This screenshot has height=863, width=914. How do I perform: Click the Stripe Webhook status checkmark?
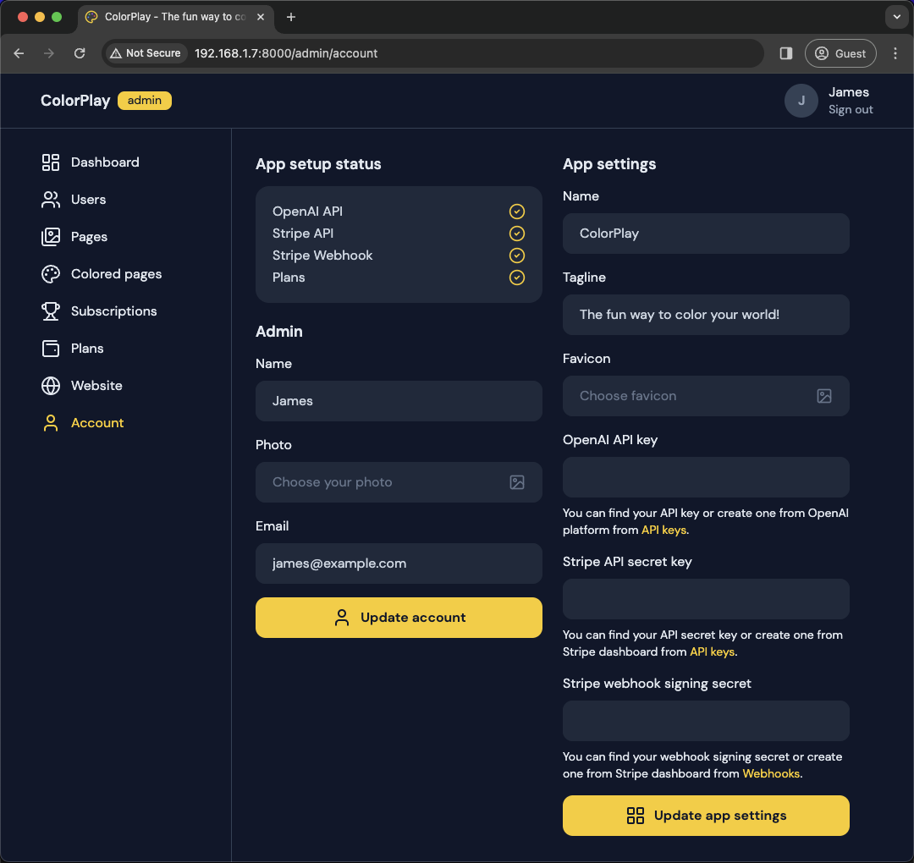pos(517,255)
